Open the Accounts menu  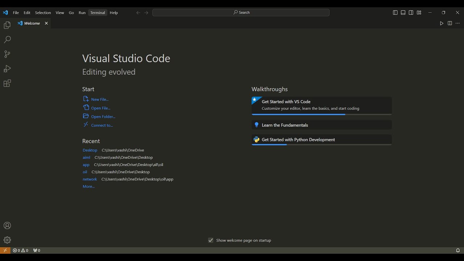pyautogui.click(x=7, y=225)
